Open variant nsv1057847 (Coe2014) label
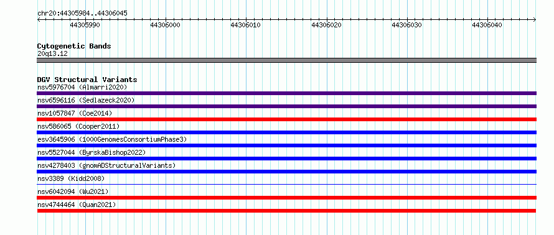The height and width of the screenshot is (235, 554). click(75, 113)
